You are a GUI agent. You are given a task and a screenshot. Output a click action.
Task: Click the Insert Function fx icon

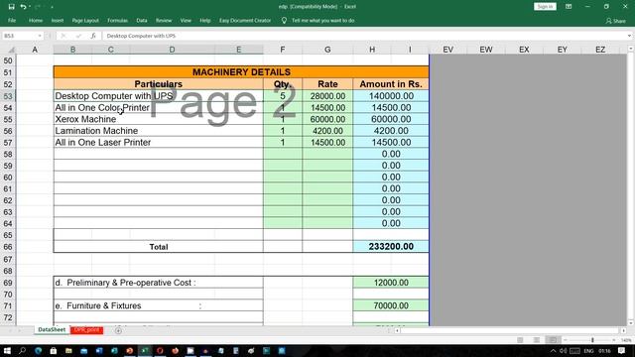(x=93, y=36)
